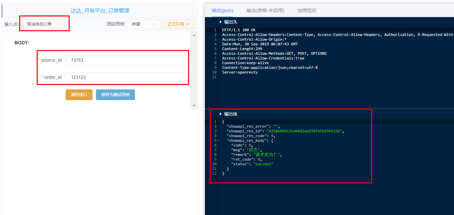Open the 取消追加订单 endpoint dropdown
Viewport: 454px width, 215px height.
(43, 24)
